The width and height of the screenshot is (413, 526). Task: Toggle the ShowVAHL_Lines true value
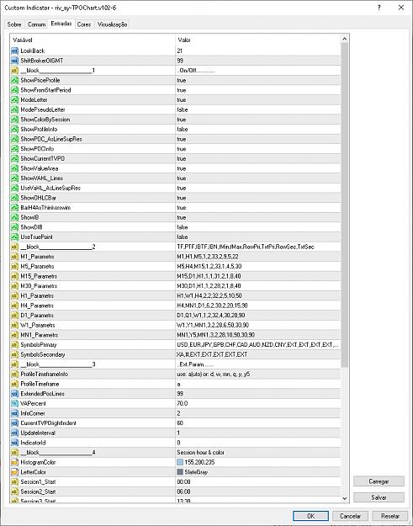click(x=182, y=178)
